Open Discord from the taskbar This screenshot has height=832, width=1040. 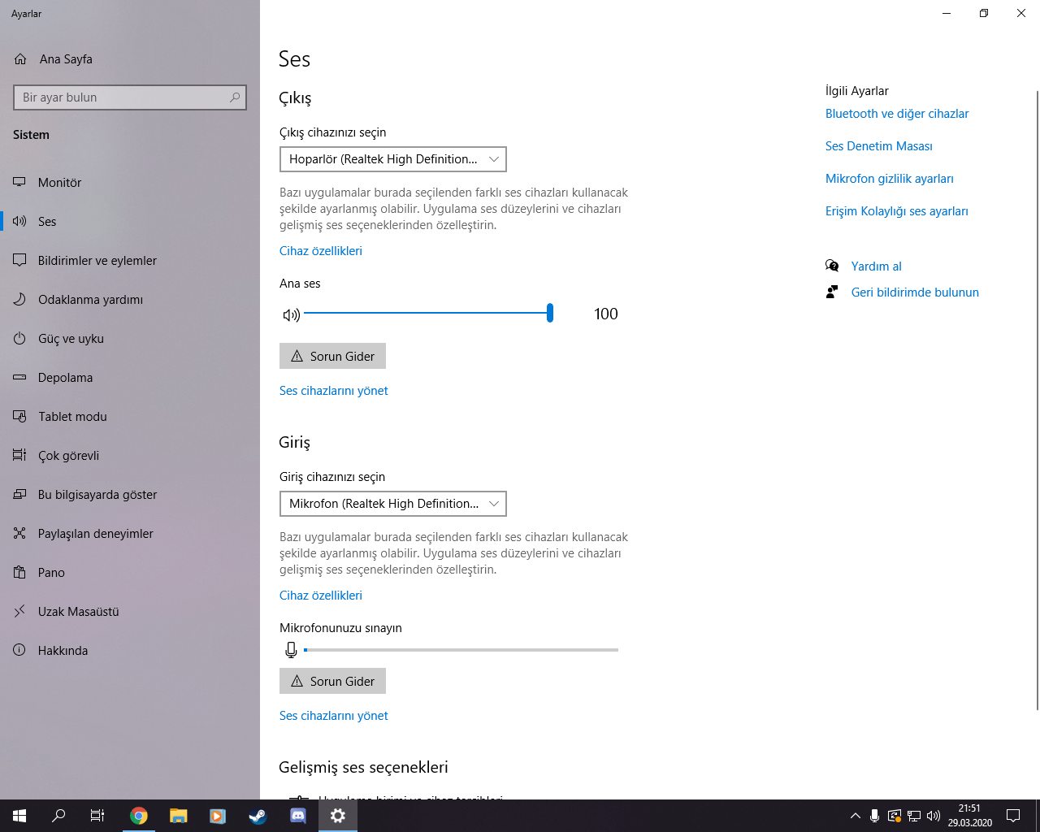click(x=298, y=816)
